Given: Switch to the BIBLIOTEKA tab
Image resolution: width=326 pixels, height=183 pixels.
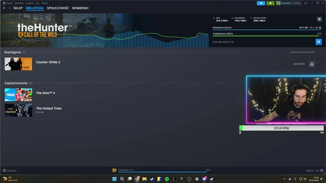Looking at the screenshot, I should point(35,8).
